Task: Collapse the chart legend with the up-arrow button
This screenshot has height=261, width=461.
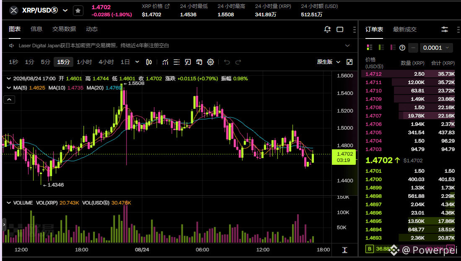Action: tap(9, 100)
